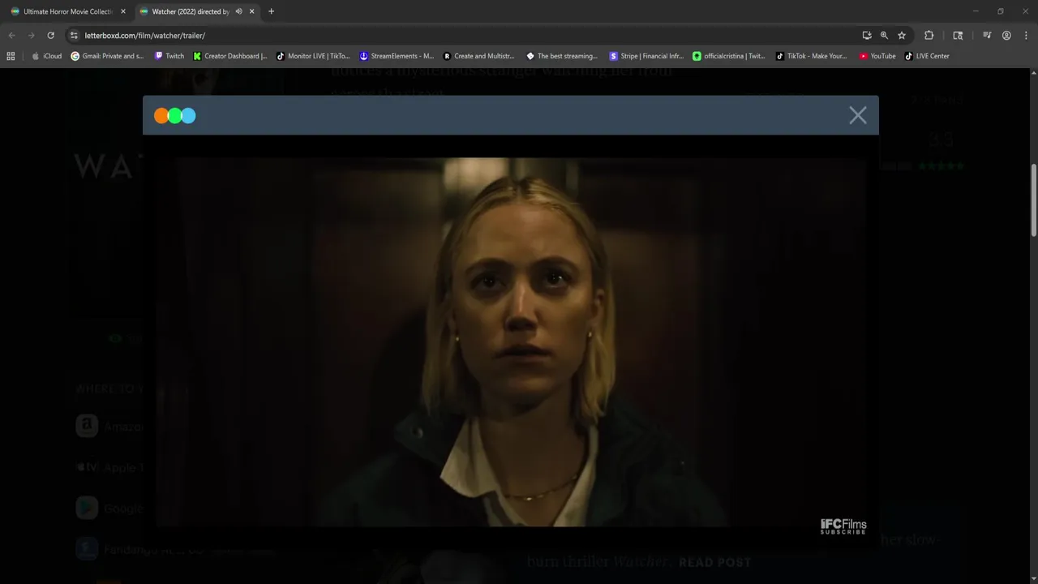Open the Chrome three-dot menu
Viewport: 1038px width, 584px height.
pos(1026,36)
